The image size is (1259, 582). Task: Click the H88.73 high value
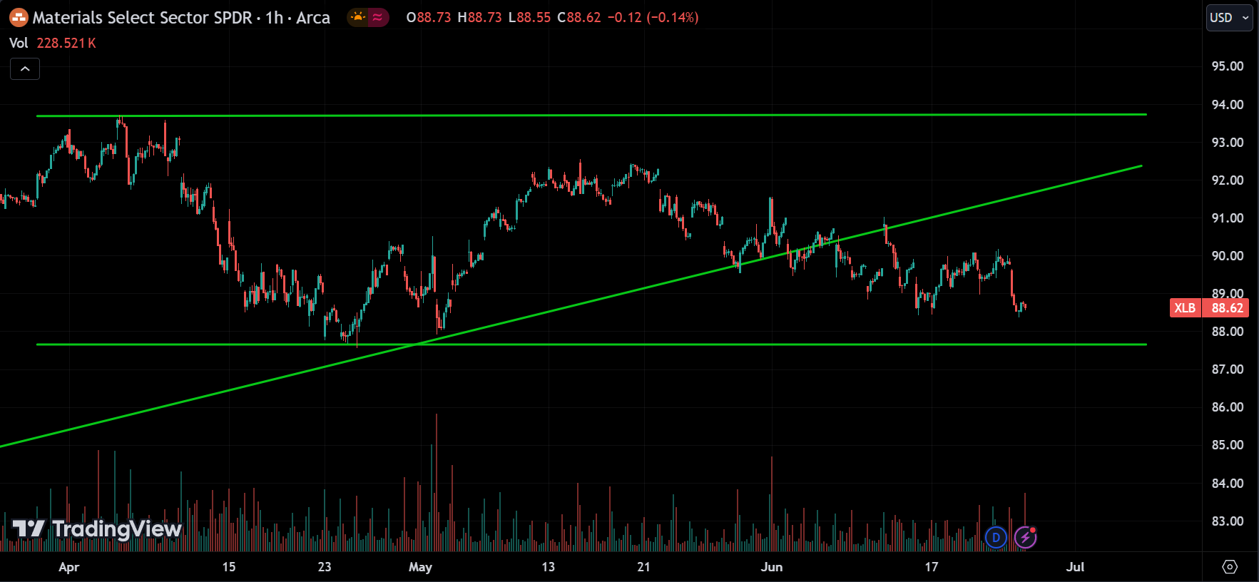click(x=479, y=17)
